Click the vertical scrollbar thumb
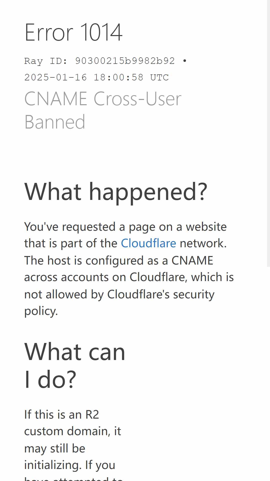Viewport: 270px width, 481px height. click(x=268, y=133)
